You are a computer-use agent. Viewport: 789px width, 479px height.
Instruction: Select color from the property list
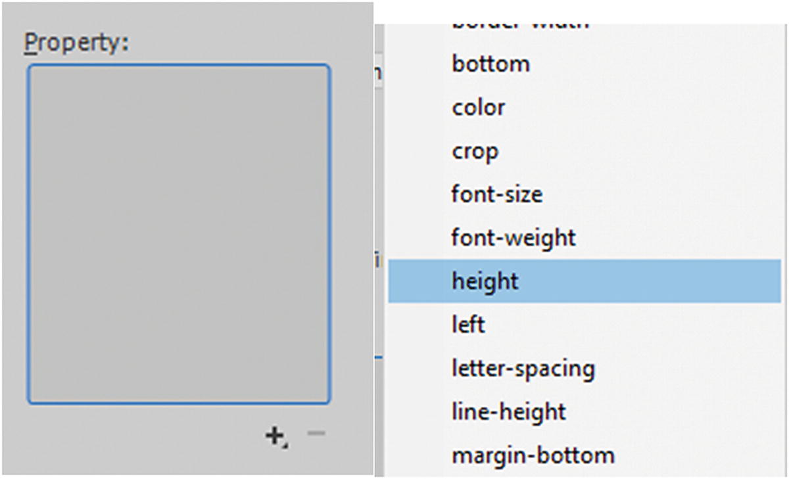[478, 107]
